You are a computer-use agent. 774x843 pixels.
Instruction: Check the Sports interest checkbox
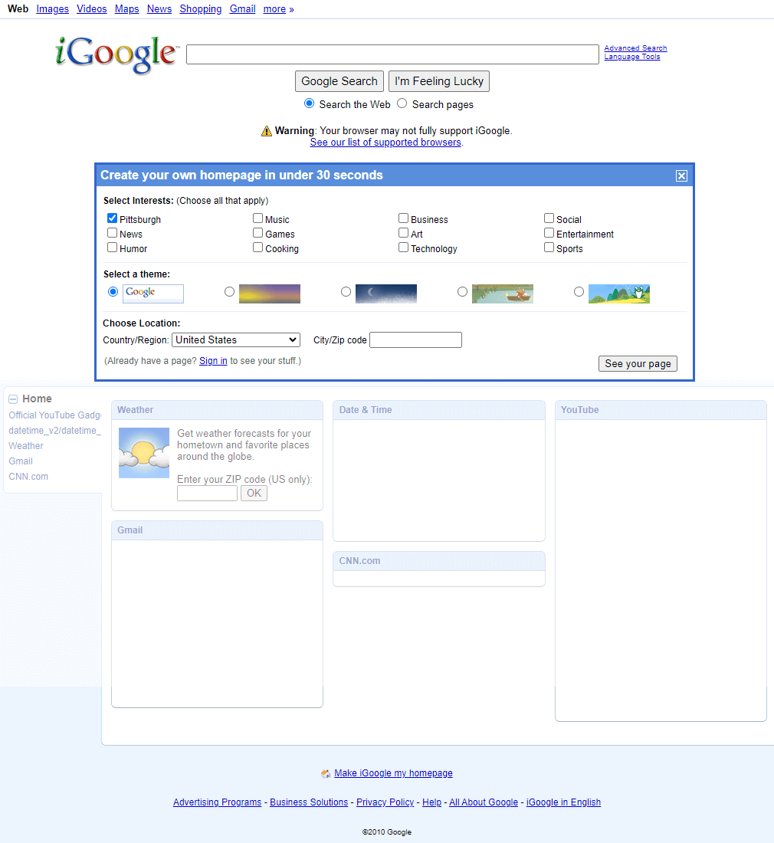(x=549, y=248)
